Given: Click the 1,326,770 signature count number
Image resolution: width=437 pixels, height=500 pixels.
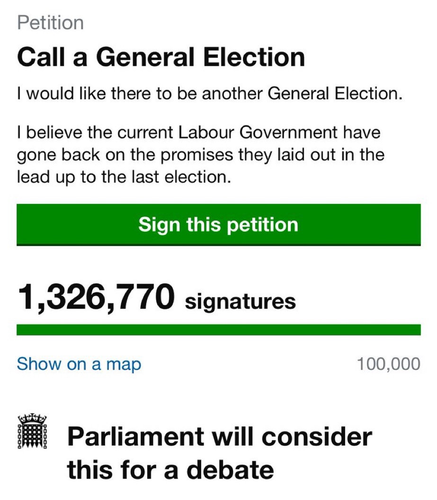Looking at the screenshot, I should pyautogui.click(x=96, y=298).
